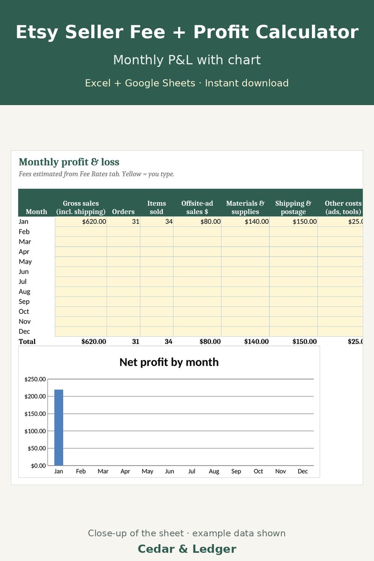
Task: Select Jan shipping & postage cell $150.00
Action: point(294,222)
